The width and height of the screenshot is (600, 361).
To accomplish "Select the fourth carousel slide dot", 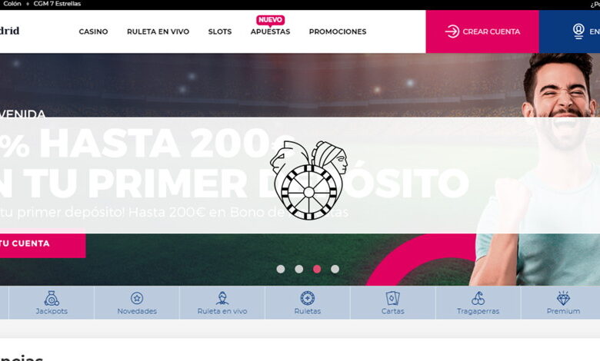I will coord(335,269).
